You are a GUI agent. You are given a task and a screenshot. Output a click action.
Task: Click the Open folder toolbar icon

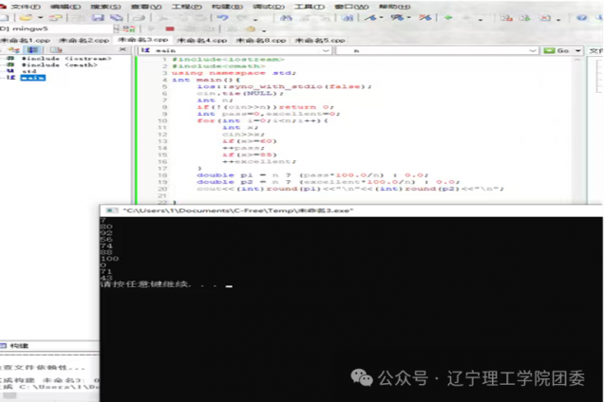pos(26,17)
